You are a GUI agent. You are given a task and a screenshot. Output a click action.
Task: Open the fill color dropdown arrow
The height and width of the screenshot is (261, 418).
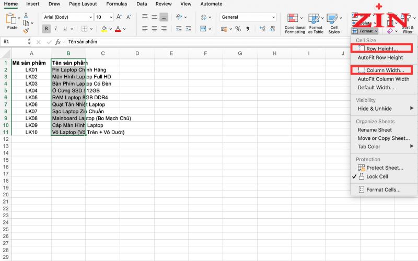(110, 29)
